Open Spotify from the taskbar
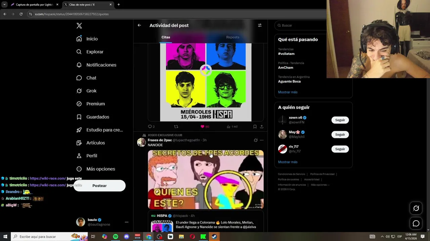430x241 pixels. pos(115,237)
